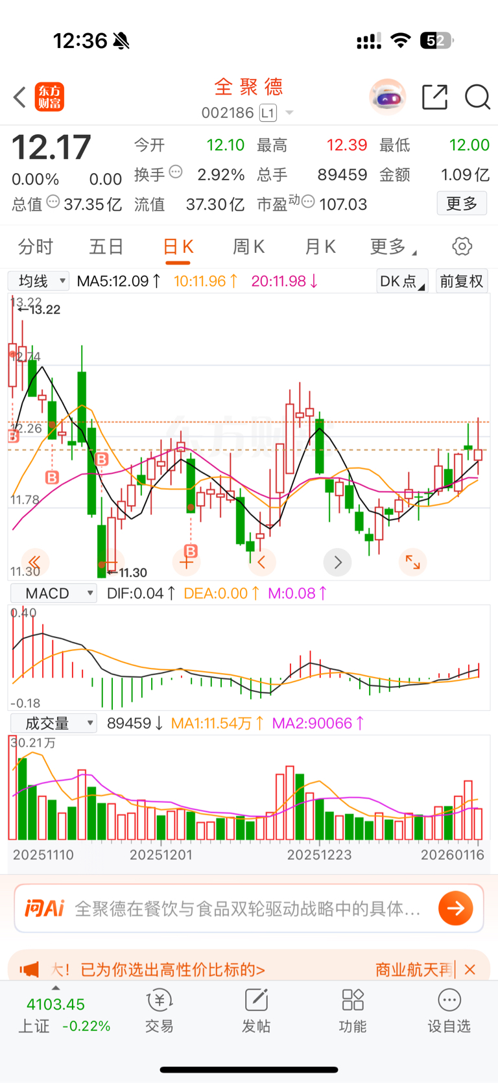Open the 商业航天 ticker link
498x1083 pixels.
pos(414,970)
